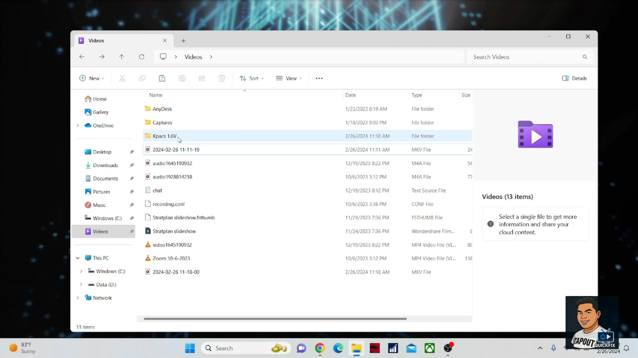Image resolution: width=638 pixels, height=358 pixels.
Task: Click the Share icon in toolbar
Action: point(202,79)
